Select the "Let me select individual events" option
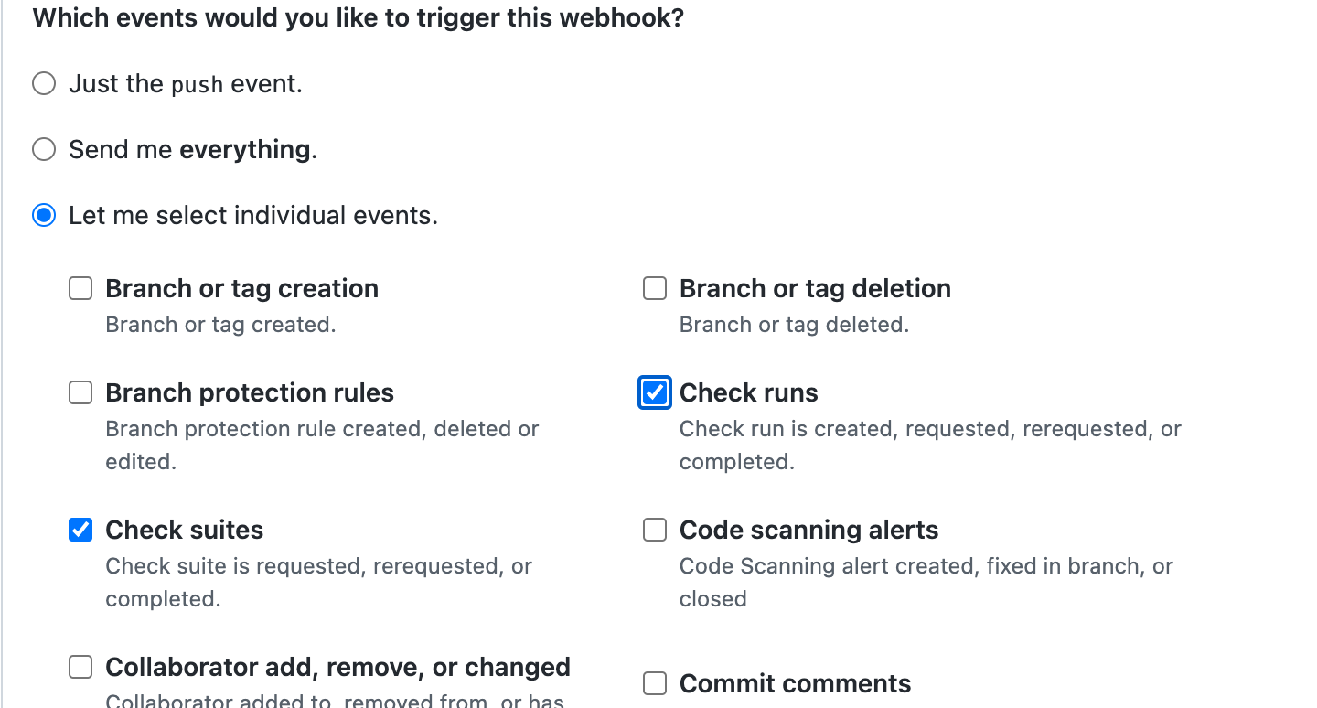Screen dimensions: 1317x708 [x=43, y=215]
